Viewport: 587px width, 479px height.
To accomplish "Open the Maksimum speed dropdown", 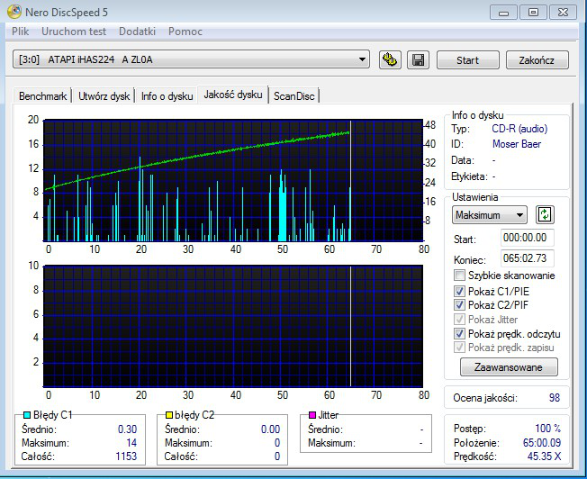I will pos(489,215).
